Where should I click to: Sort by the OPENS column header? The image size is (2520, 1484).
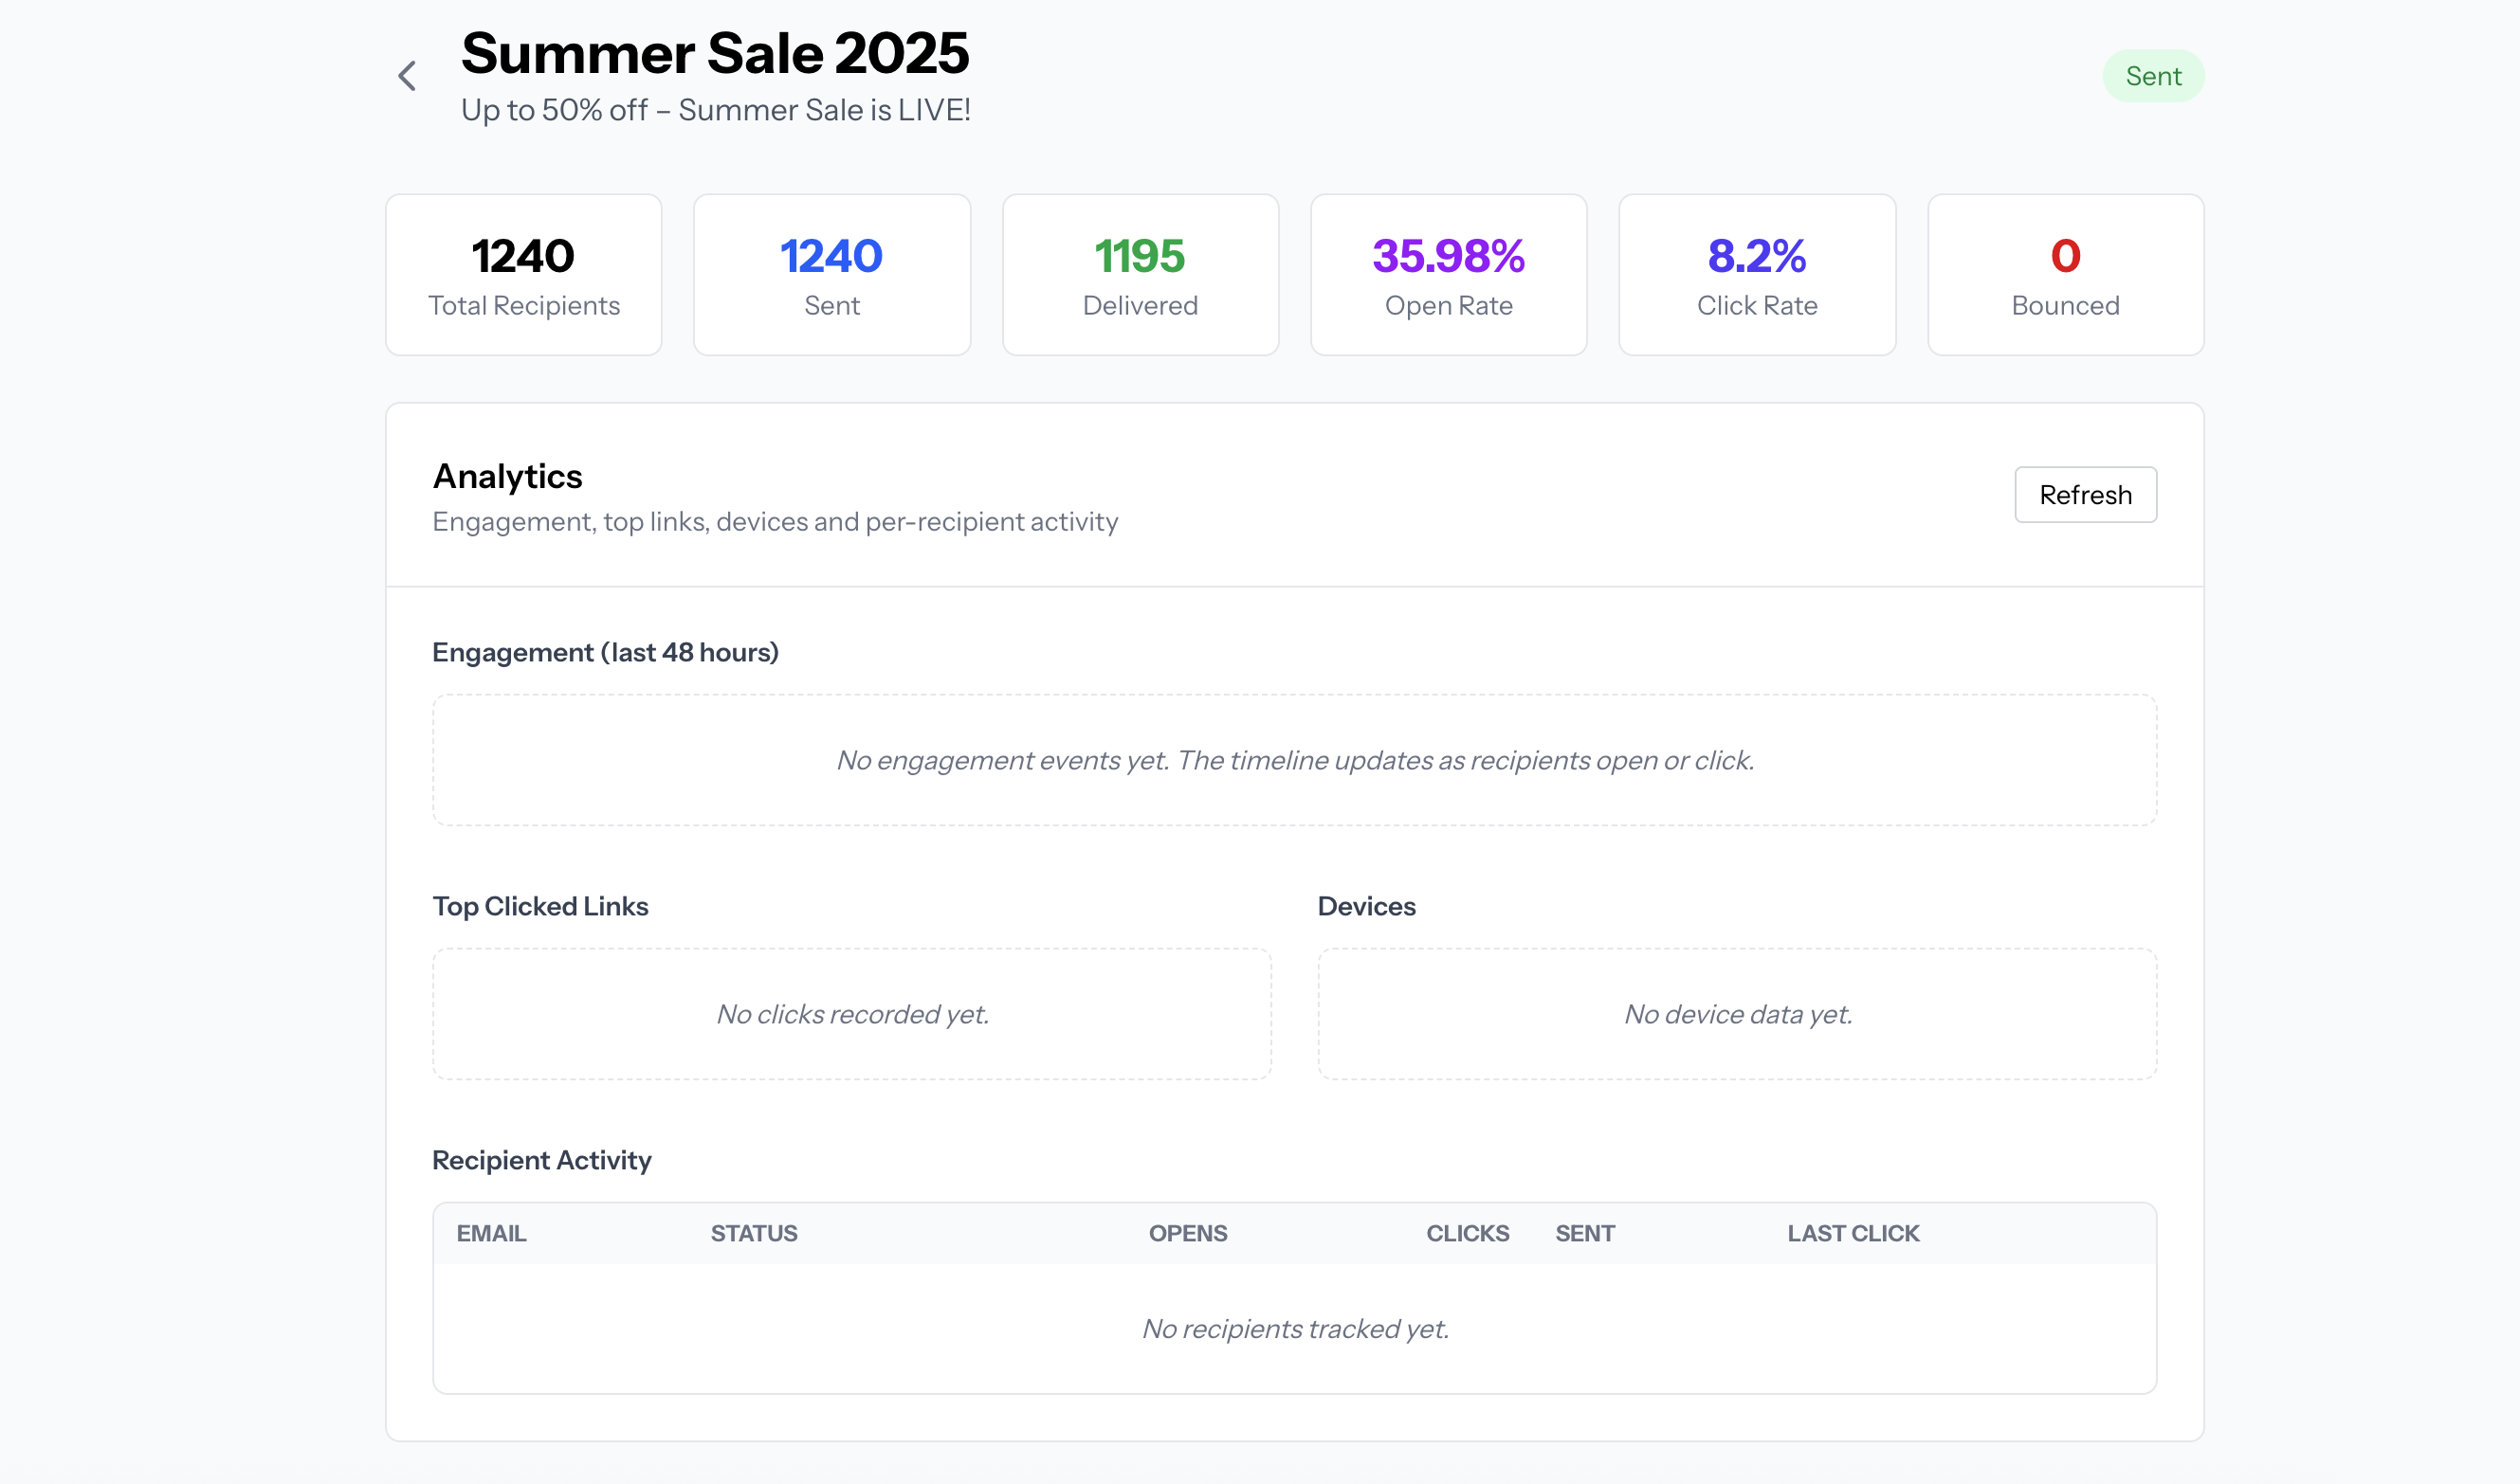point(1187,1233)
